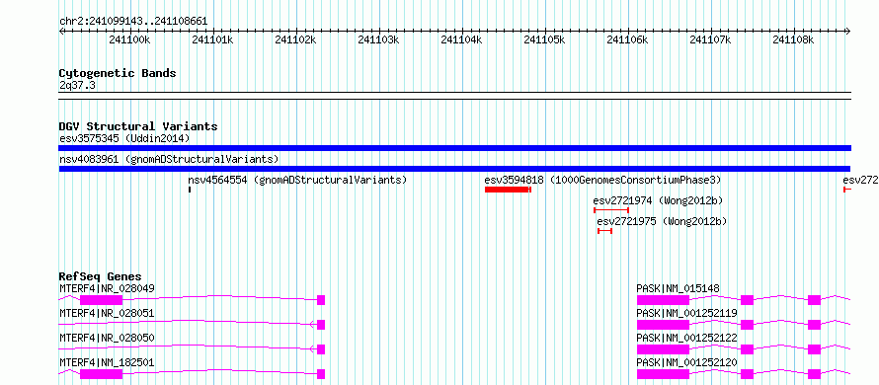Click the 241105k ruler label
The height and width of the screenshot is (385, 879).
(544, 39)
